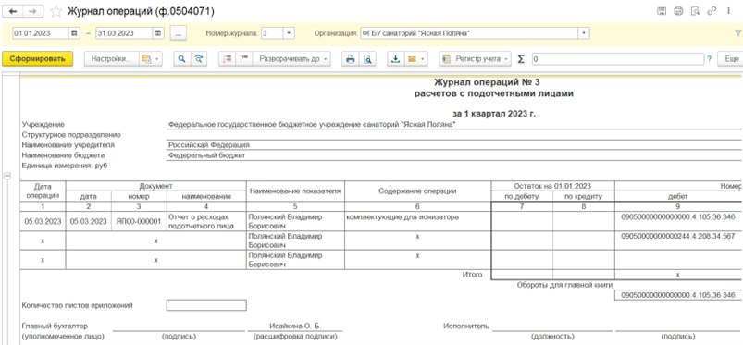Viewport: 743px width, 345px height.
Task: Select the document number cell ЯП00-000001
Action: pyautogui.click(x=138, y=221)
